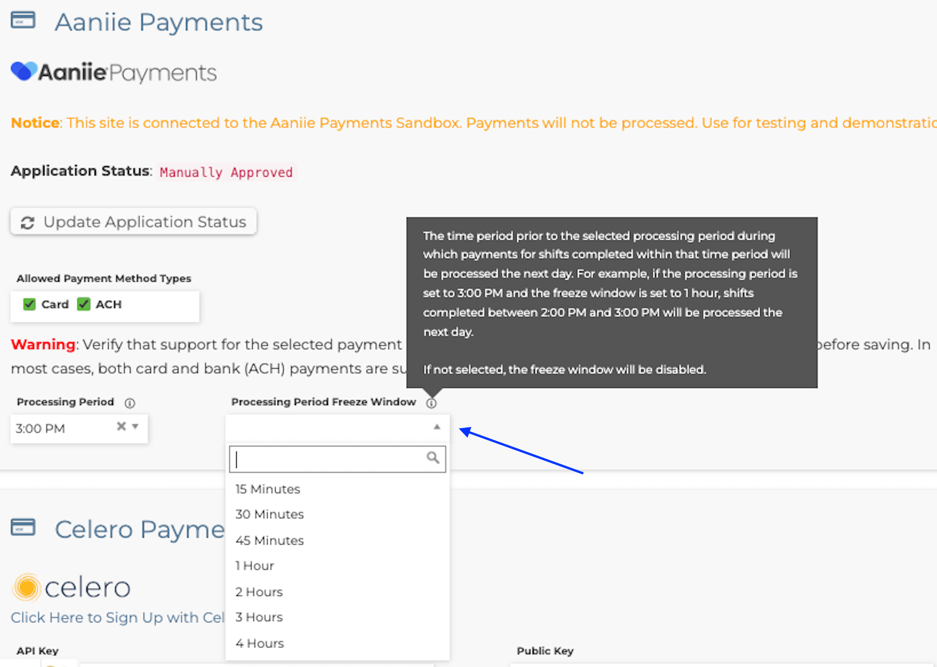
Task: Focus the freeze window search field
Action: (x=329, y=459)
